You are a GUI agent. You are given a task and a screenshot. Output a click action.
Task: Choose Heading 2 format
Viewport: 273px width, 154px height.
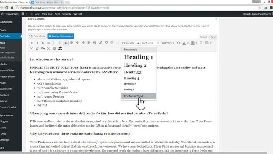[138, 65]
